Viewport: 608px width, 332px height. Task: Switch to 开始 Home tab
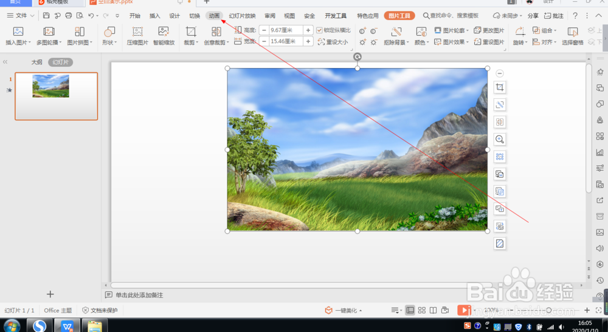point(135,16)
